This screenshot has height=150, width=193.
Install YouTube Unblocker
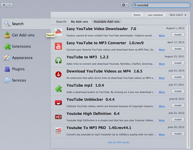coord(178,105)
